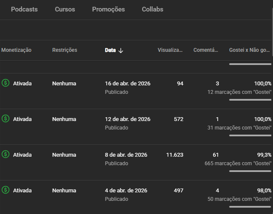273x214 pixels.
Task: Click Nenhuma restriction in 12 de abr. row
Action: tap(64, 119)
